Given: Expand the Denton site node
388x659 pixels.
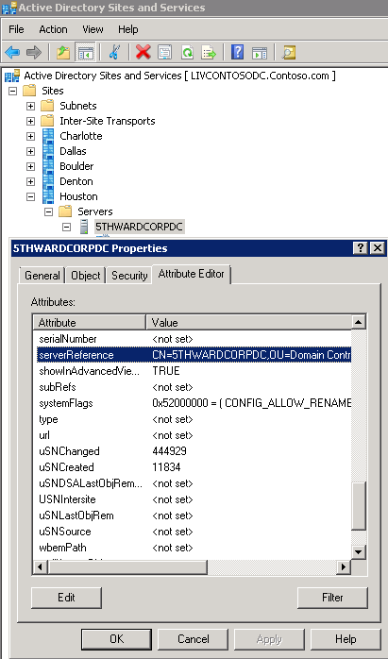Looking at the screenshot, I should tap(30, 181).
